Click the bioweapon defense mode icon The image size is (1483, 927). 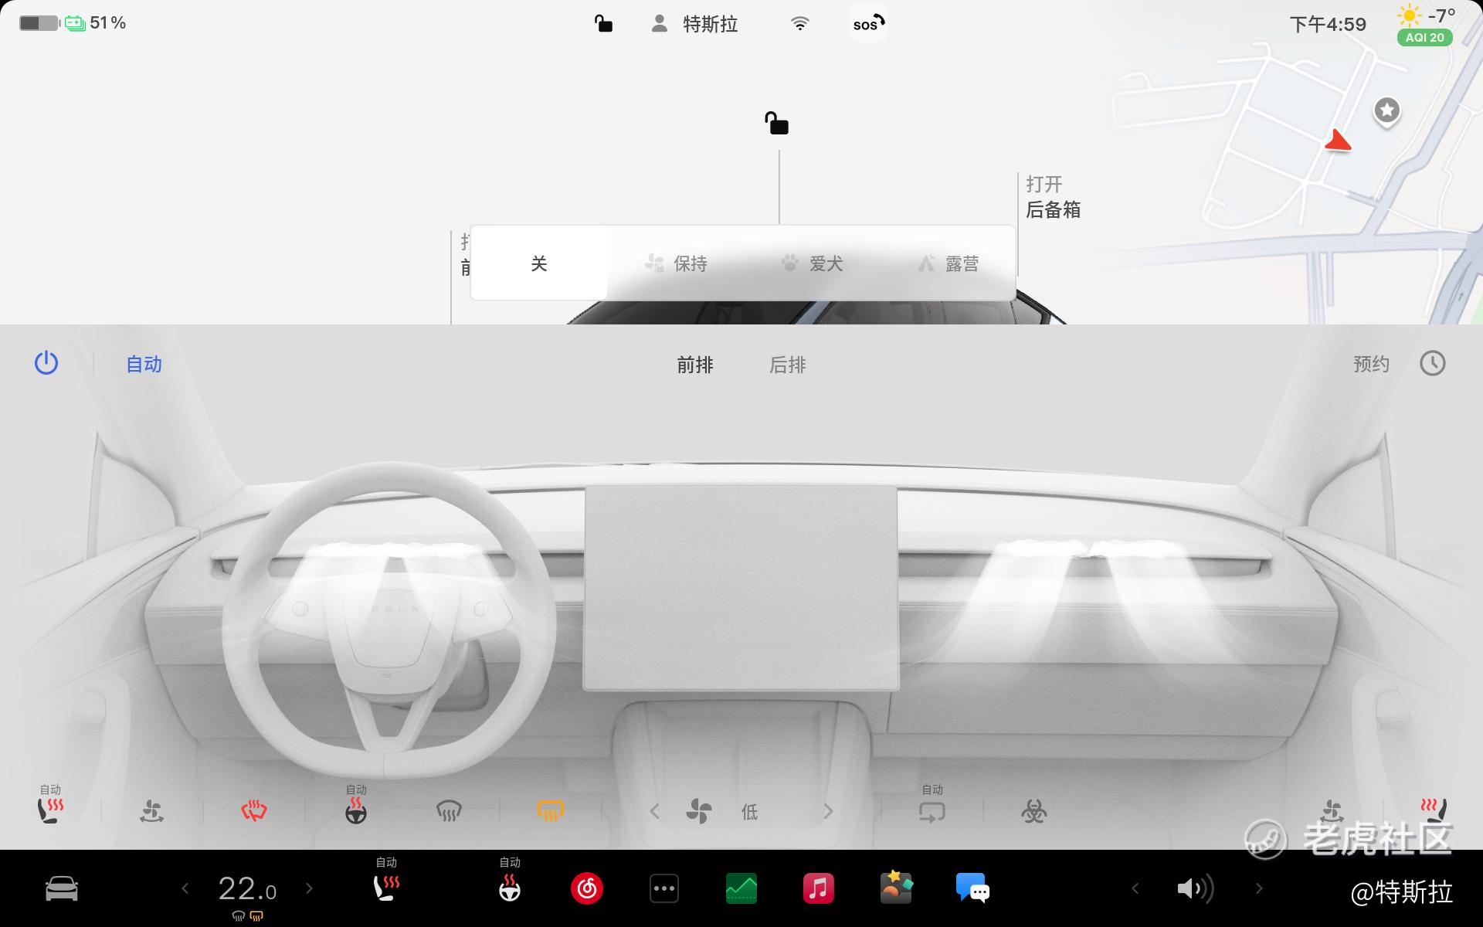click(x=1033, y=811)
